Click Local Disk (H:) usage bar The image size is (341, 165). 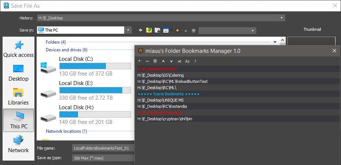click(x=95, y=114)
